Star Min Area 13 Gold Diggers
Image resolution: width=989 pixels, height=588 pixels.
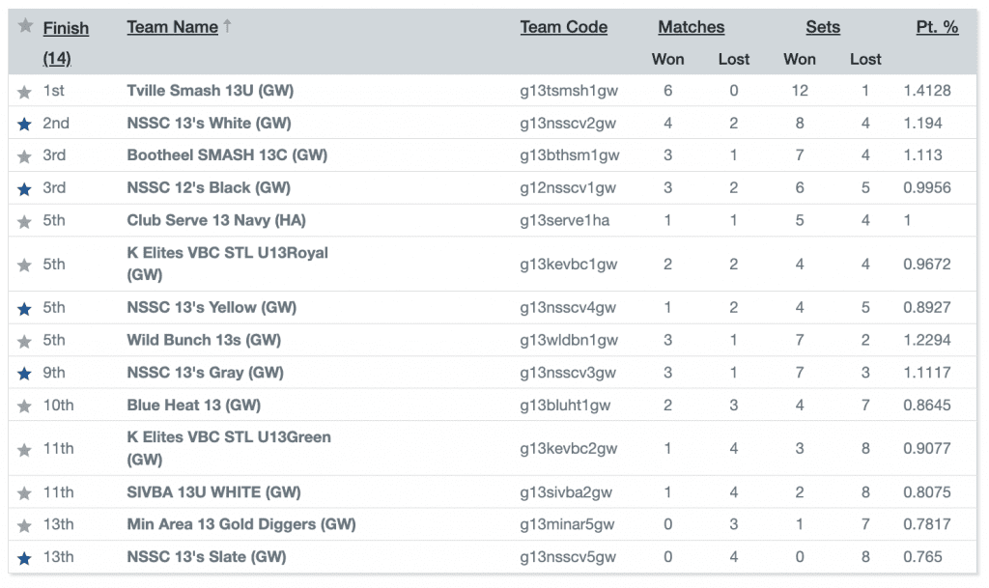[24, 525]
